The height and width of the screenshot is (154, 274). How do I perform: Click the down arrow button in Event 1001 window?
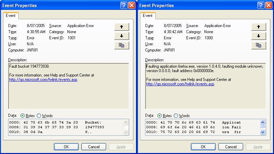122,36
